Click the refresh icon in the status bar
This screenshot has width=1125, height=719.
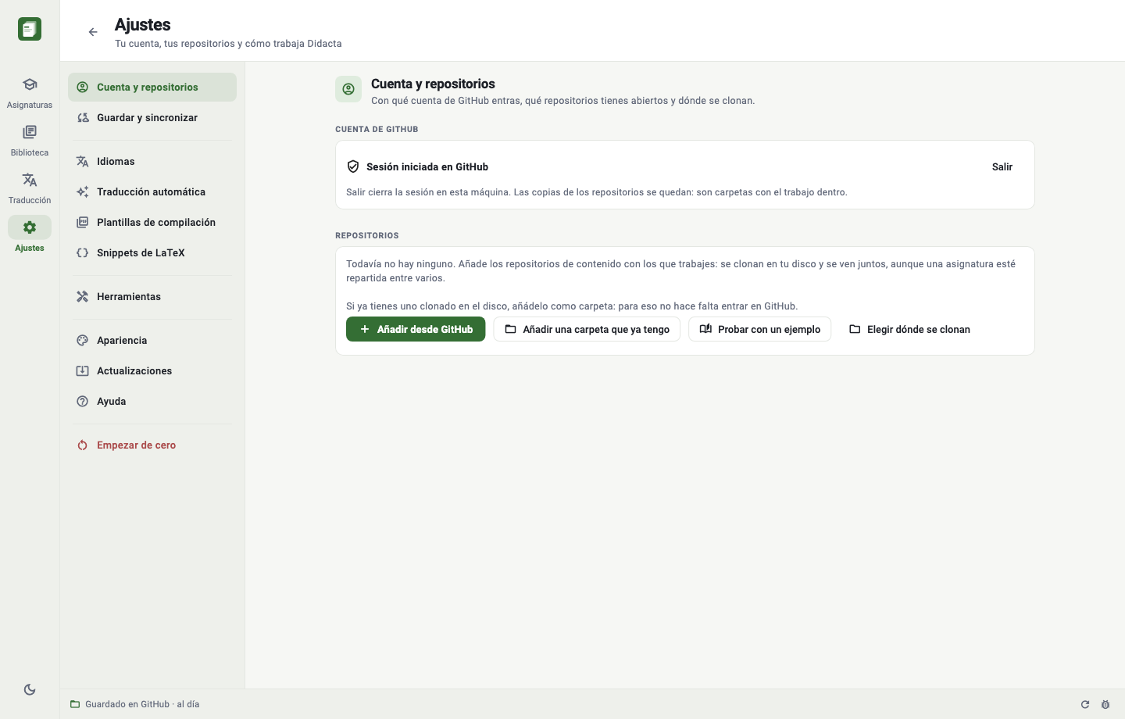pos(1085,704)
